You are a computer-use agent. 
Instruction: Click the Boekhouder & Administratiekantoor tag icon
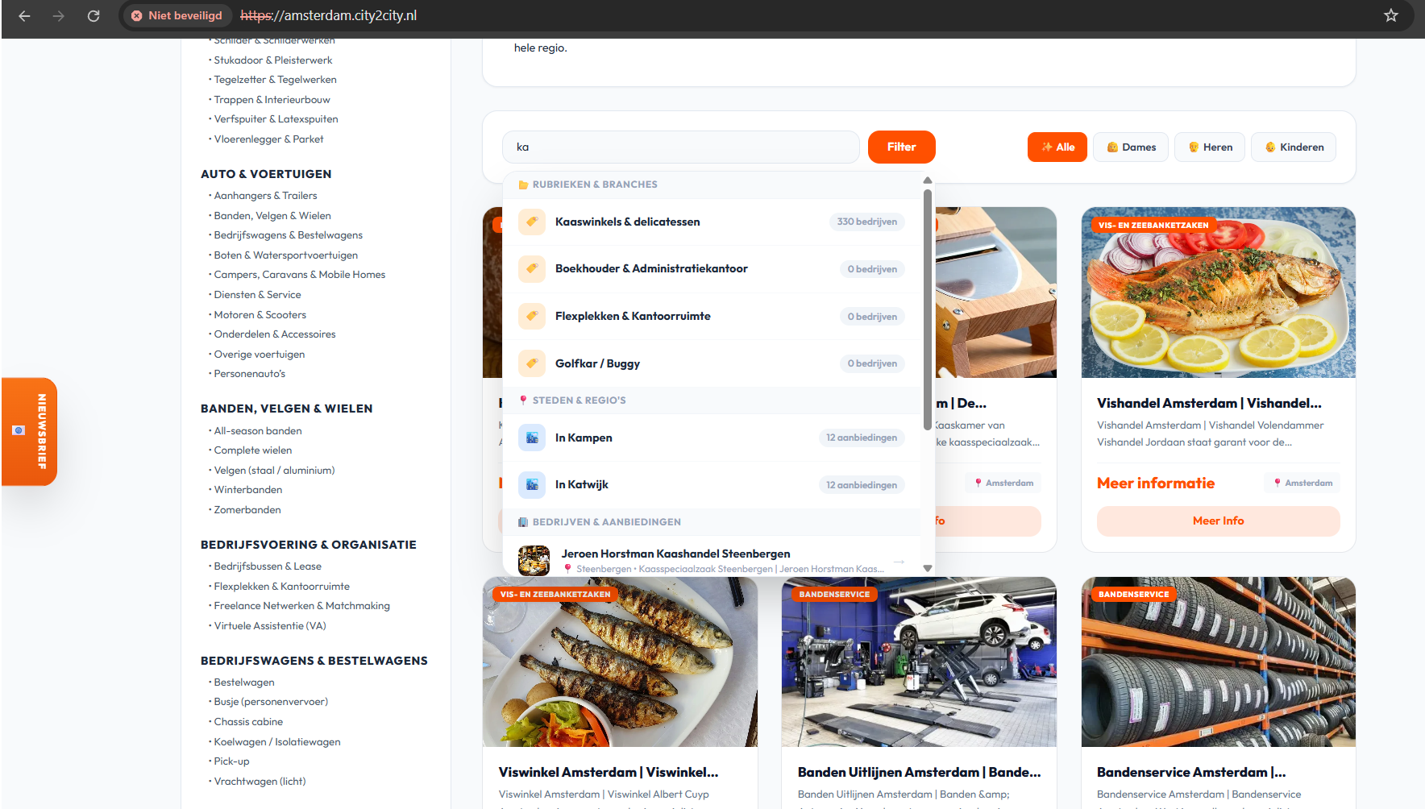[x=532, y=268]
